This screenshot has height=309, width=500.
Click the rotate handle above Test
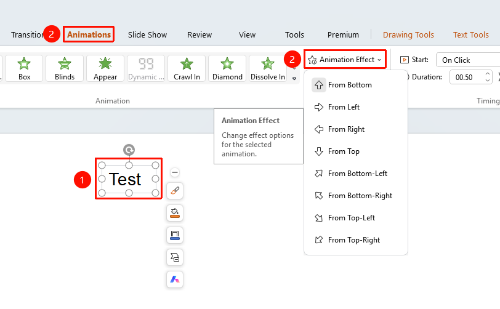click(x=129, y=150)
